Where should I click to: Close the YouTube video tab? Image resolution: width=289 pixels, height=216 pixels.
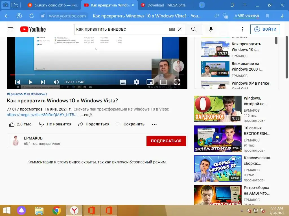pos(133,5)
